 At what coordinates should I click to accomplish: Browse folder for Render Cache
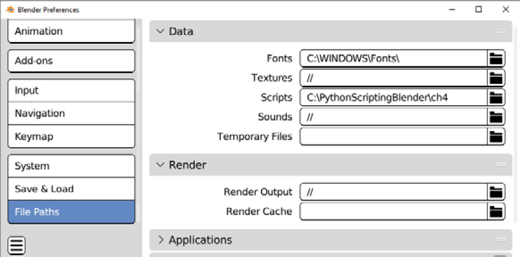(x=496, y=211)
